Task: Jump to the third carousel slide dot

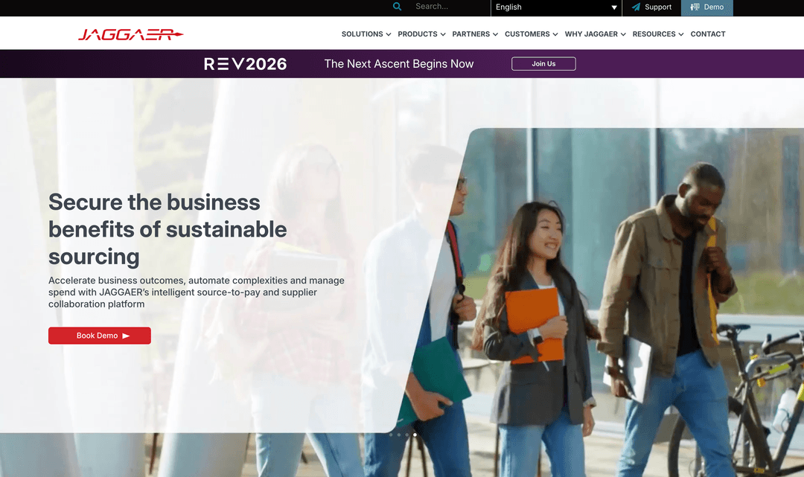Action: click(x=407, y=435)
